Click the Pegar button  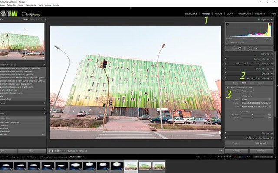click(x=32, y=151)
